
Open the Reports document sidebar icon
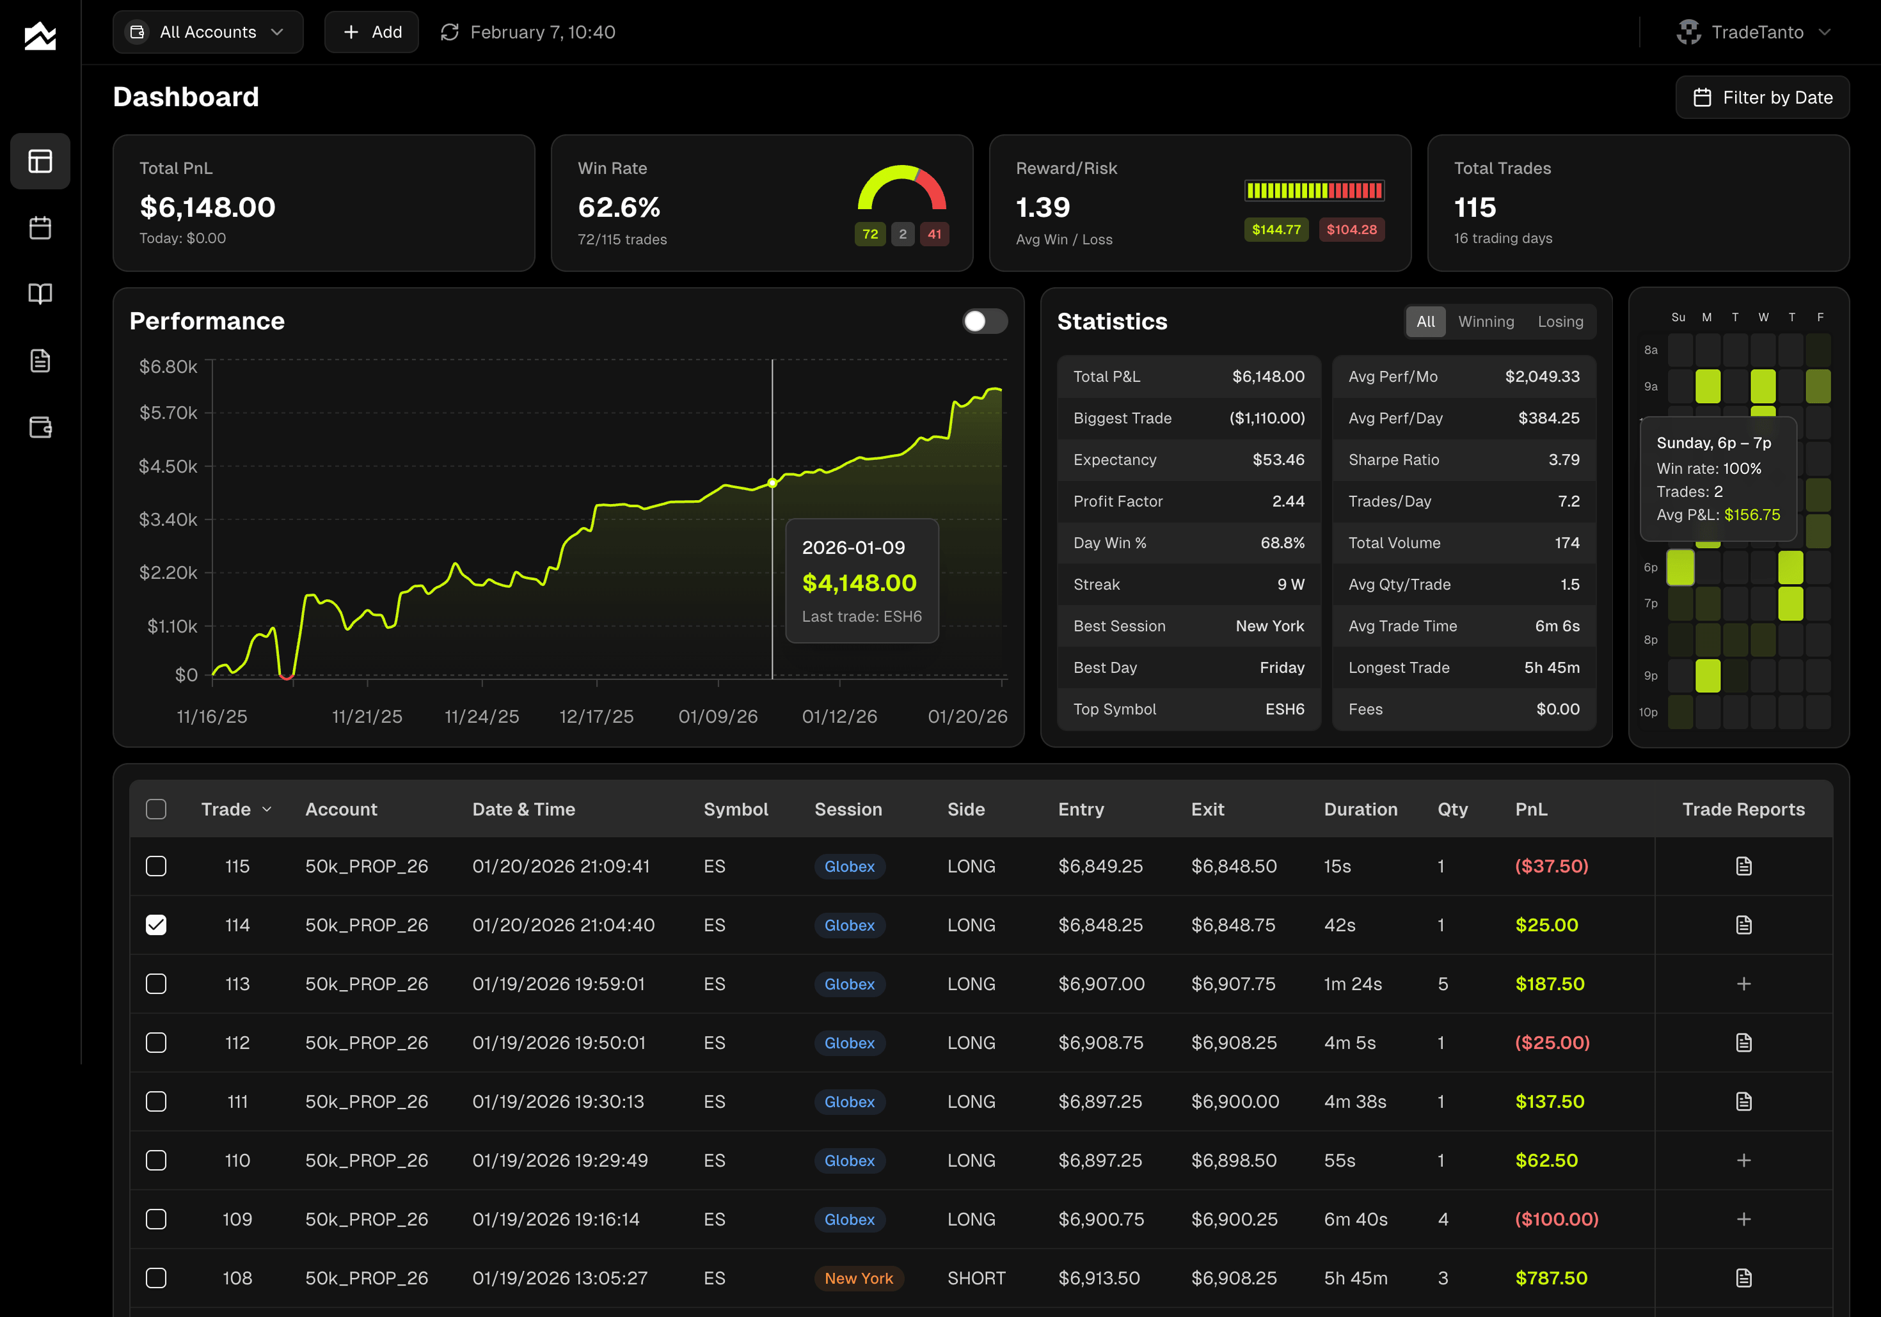coord(40,360)
